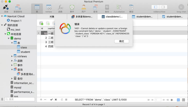Screen dimensions: 188x107
Task: Collapse the 本地连接 connection node
Action: pos(5,34)
